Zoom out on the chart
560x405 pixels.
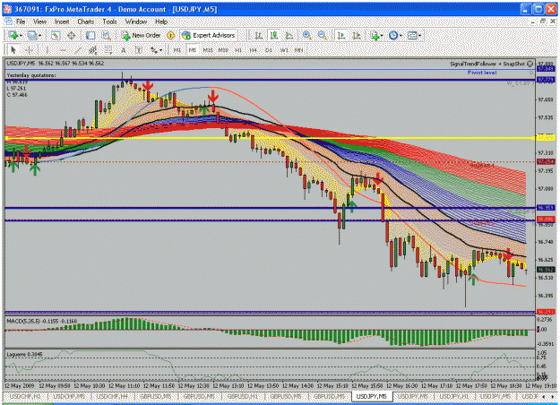[323, 35]
